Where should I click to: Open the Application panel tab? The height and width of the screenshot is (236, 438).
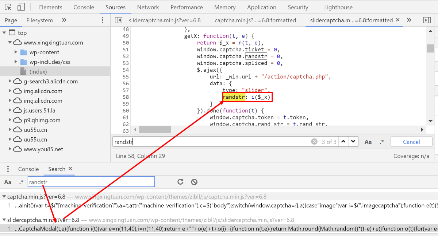pos(261,7)
